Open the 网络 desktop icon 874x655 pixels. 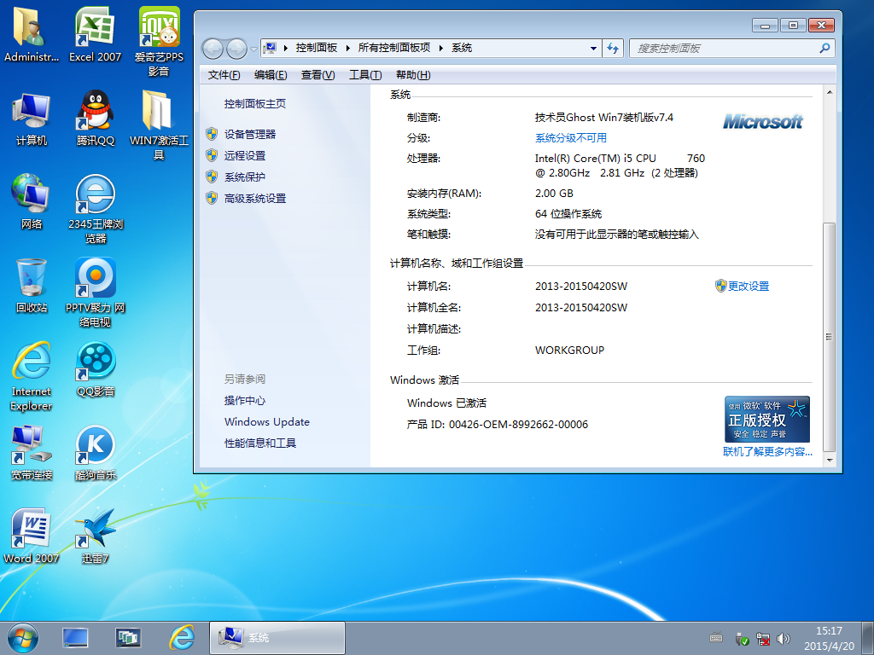coord(32,202)
